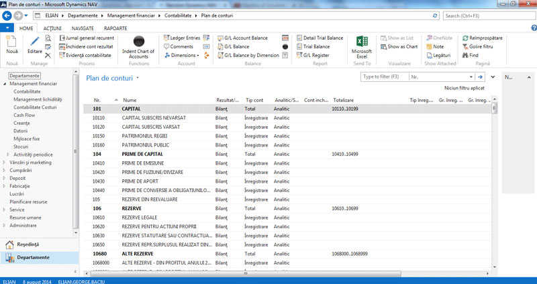
Task: Collapse the Management financiar tree node
Action: coord(5,84)
